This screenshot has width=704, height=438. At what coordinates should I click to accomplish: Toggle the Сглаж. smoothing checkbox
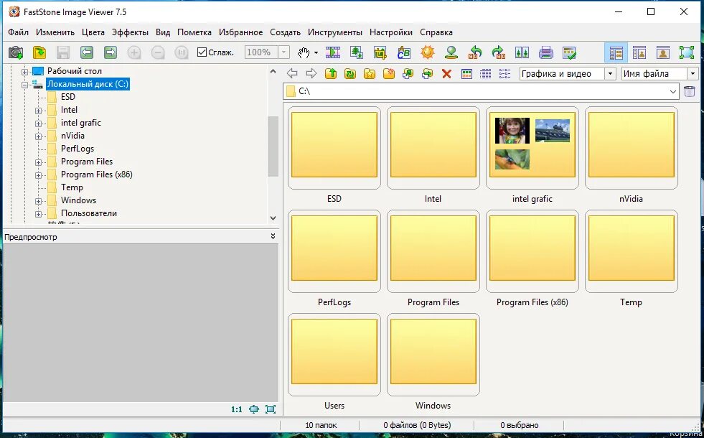[202, 52]
